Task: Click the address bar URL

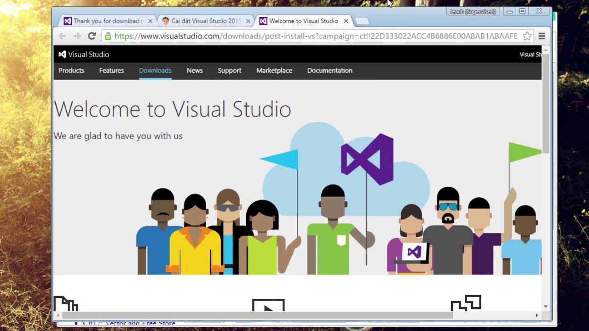Action: [x=316, y=36]
